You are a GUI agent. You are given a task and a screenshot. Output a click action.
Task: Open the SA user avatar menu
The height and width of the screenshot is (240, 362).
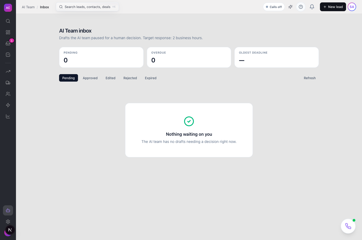pyautogui.click(x=352, y=7)
